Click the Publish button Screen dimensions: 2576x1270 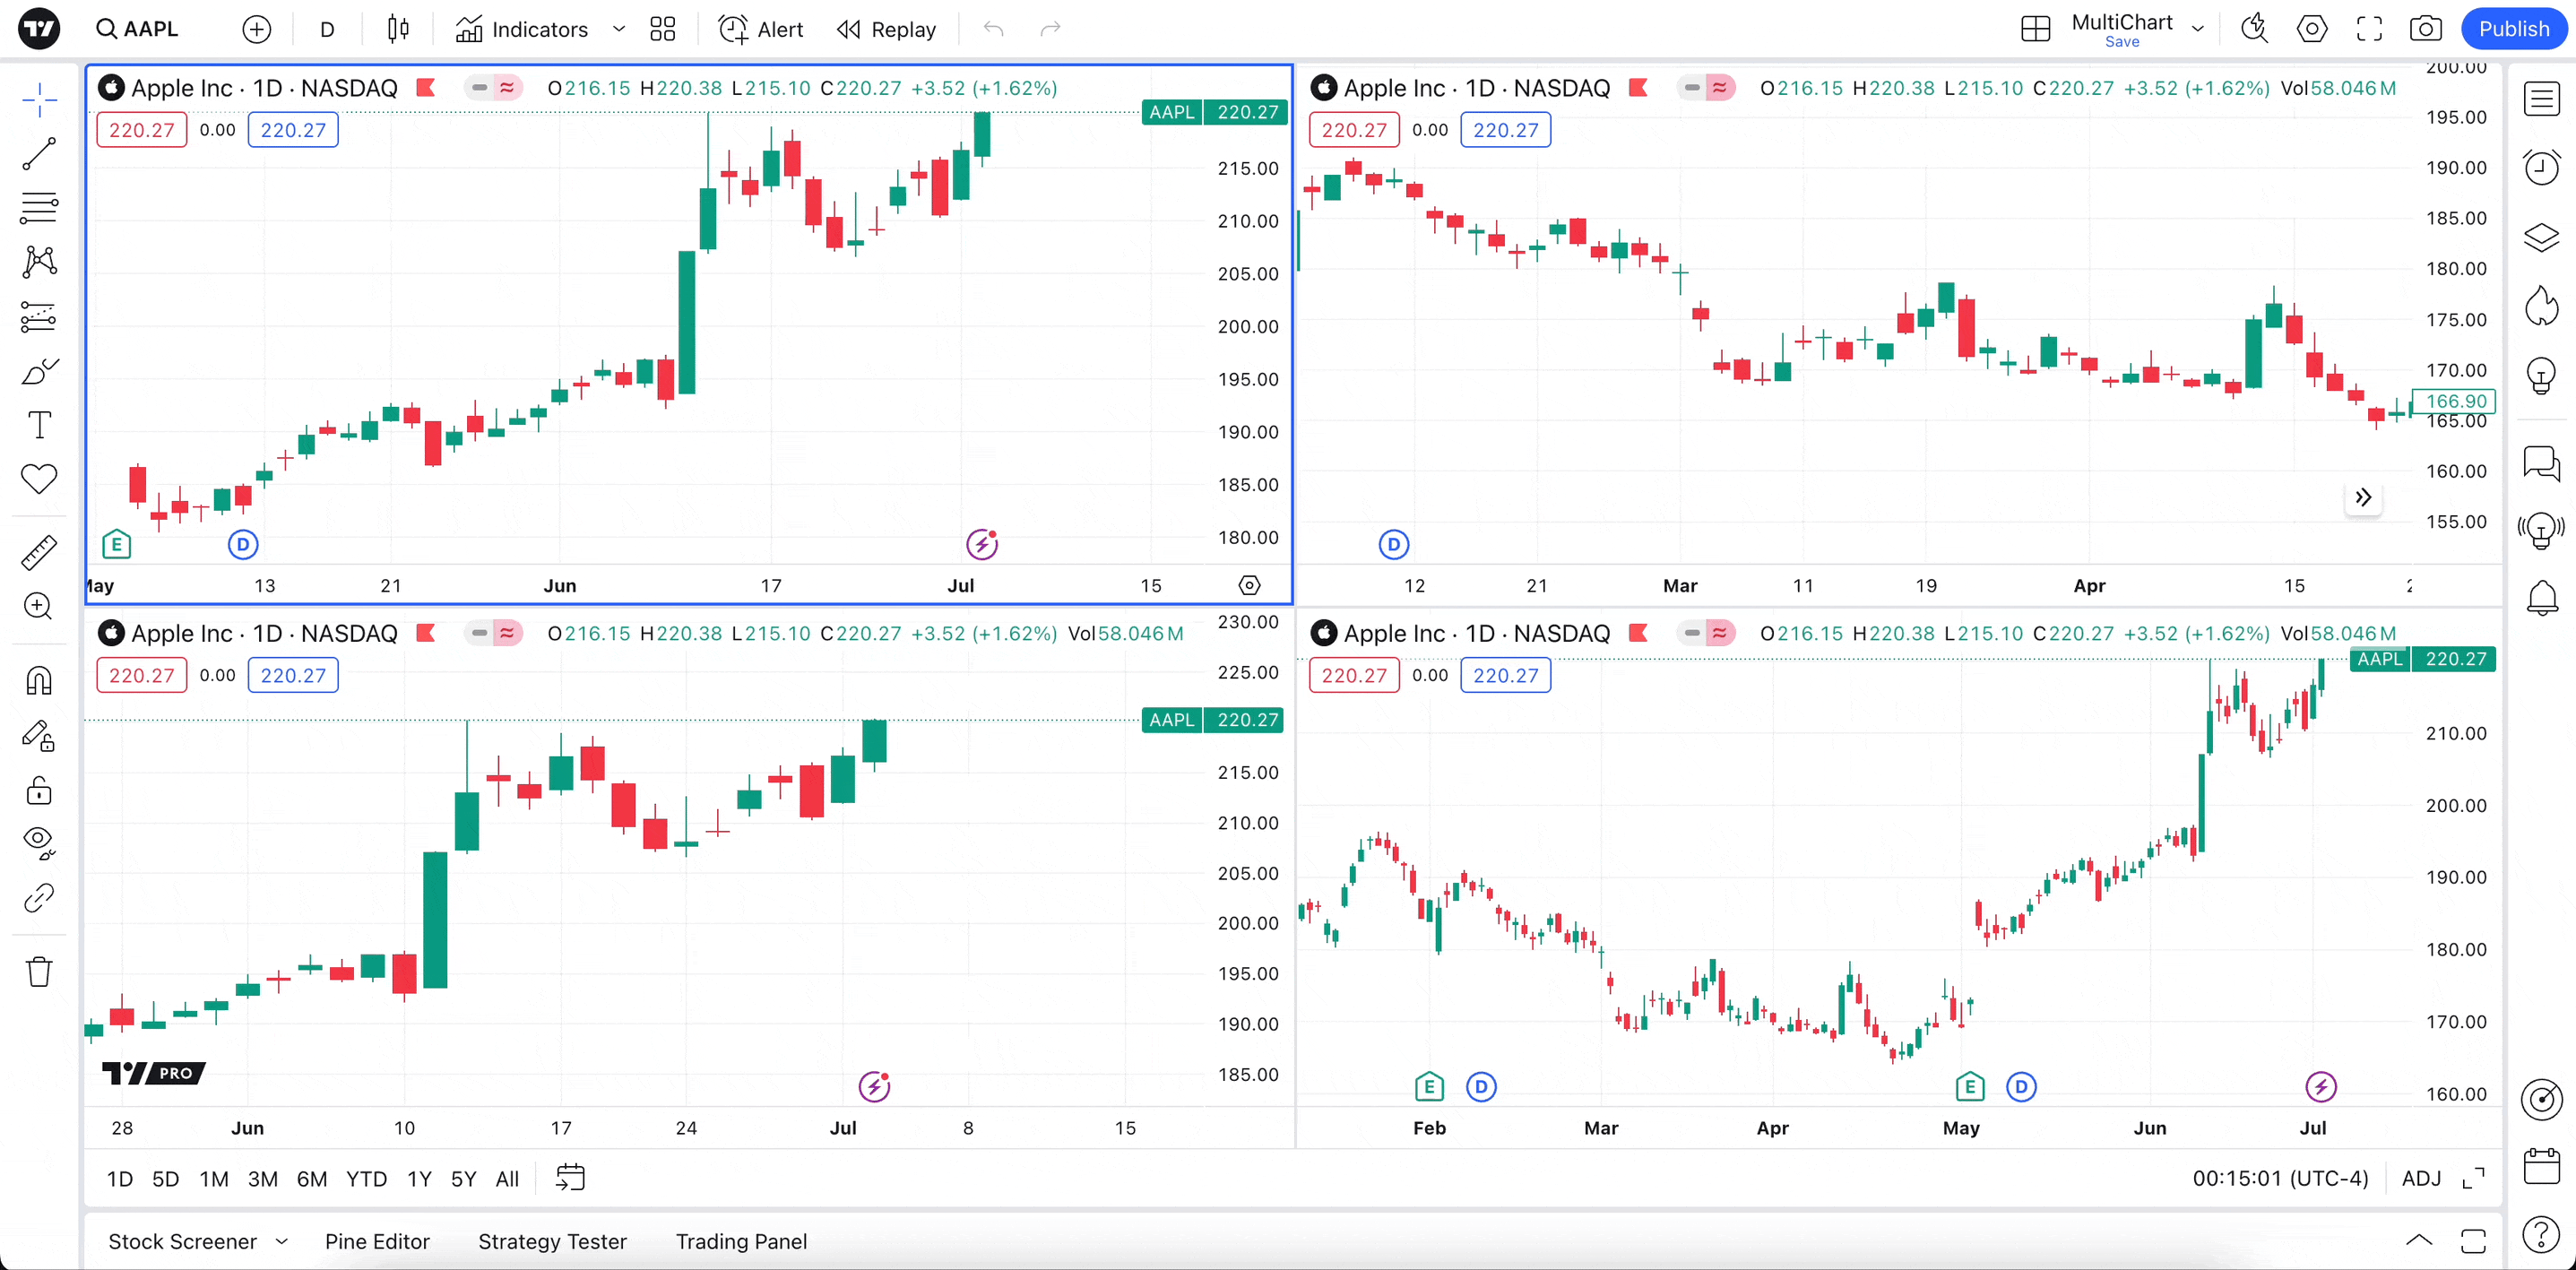tap(2513, 29)
